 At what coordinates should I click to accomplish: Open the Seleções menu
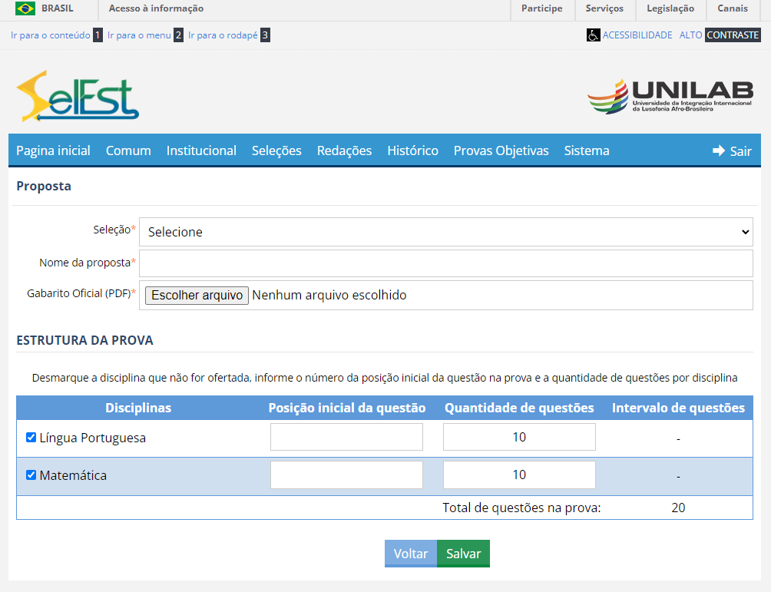pyautogui.click(x=276, y=150)
